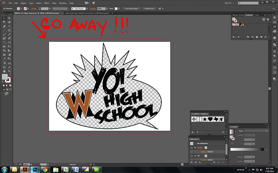Pick the Rectangle tool
The image size is (278, 173).
point(9,30)
